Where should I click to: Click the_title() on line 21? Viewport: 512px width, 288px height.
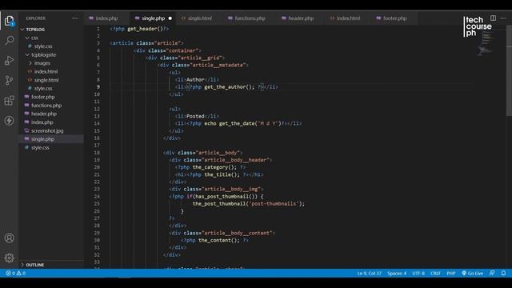222,174
